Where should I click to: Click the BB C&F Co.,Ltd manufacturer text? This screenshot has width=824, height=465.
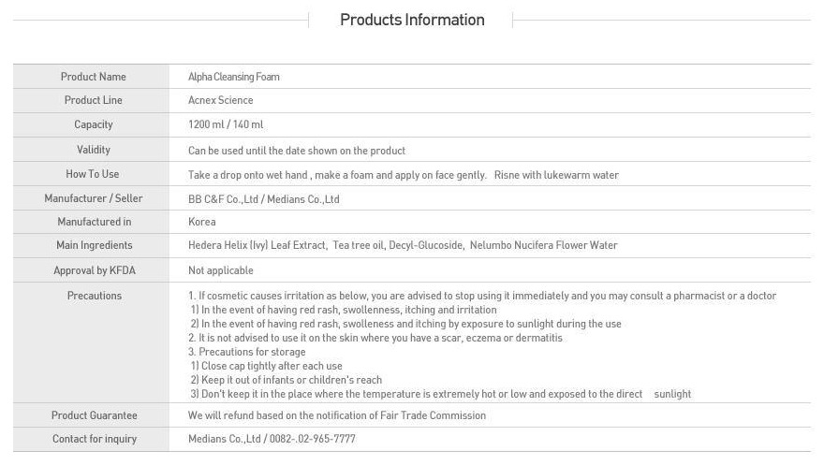(224, 199)
